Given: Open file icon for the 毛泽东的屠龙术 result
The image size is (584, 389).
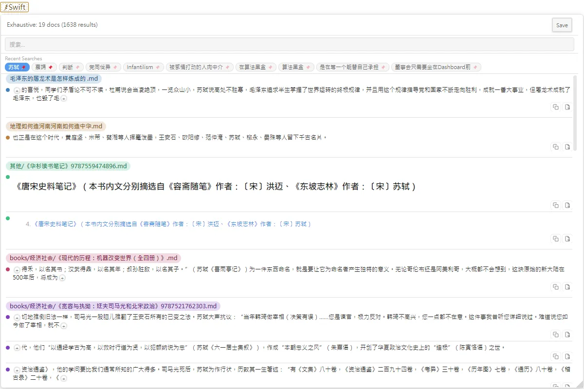Looking at the screenshot, I should point(567,107).
